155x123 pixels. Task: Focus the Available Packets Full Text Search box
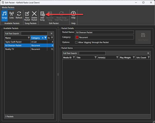coord(34,34)
